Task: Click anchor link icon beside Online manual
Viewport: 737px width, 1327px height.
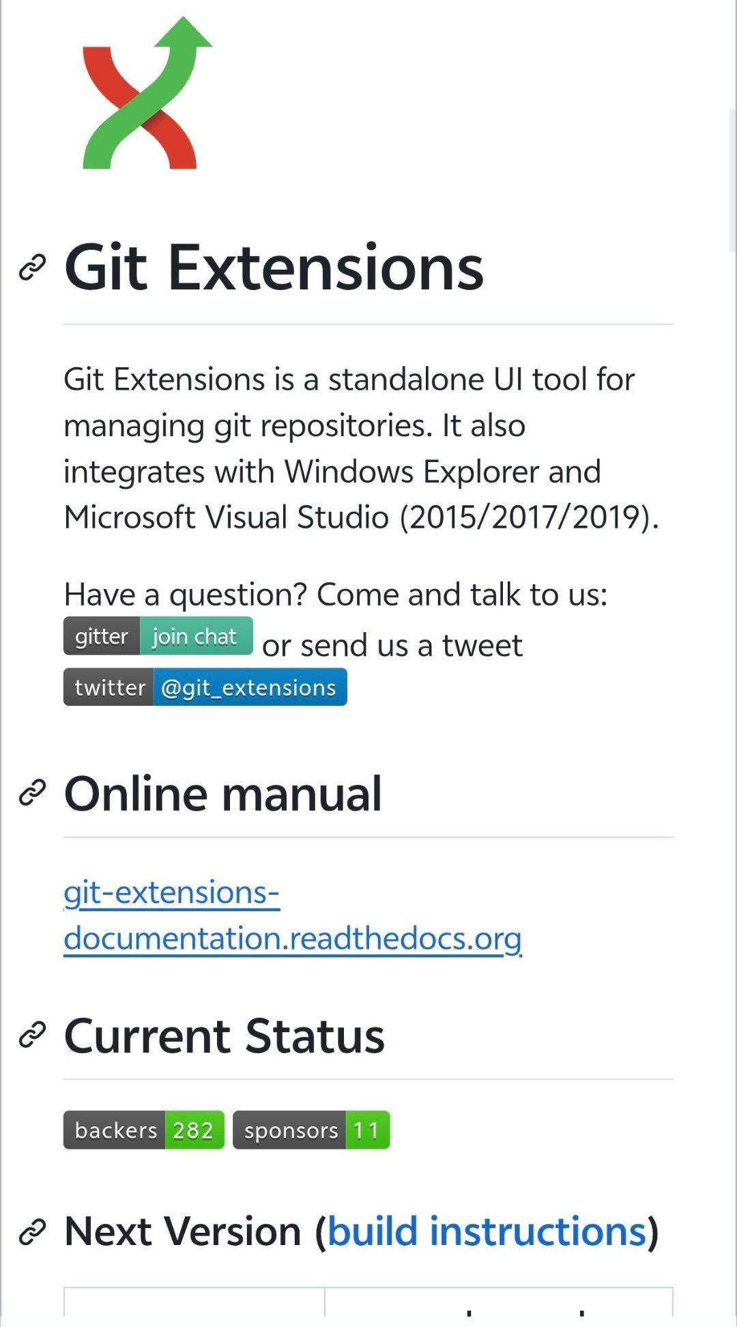Action: pos(32,793)
